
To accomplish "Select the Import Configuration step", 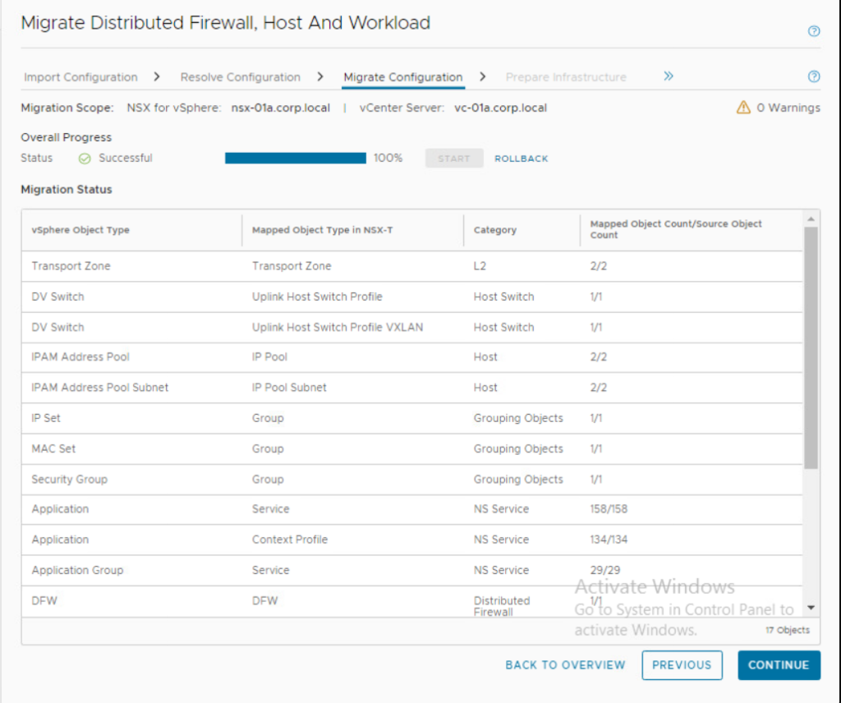I will coord(80,76).
